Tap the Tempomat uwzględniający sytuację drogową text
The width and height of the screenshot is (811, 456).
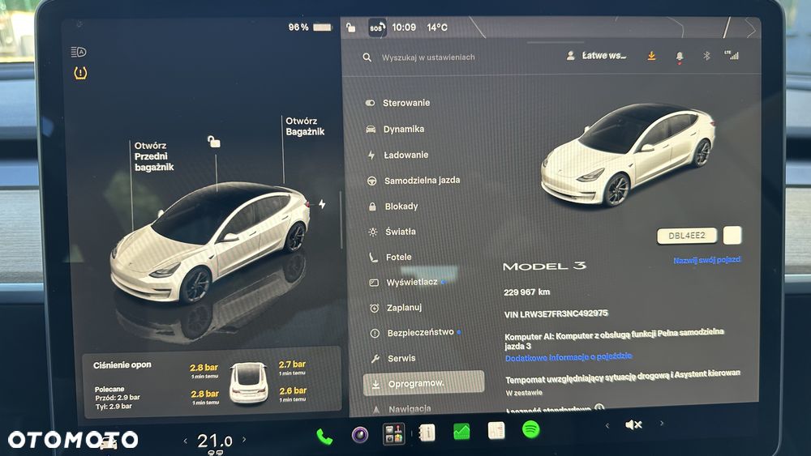click(622, 377)
